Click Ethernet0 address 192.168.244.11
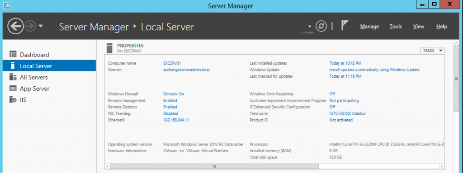 click(x=176, y=120)
